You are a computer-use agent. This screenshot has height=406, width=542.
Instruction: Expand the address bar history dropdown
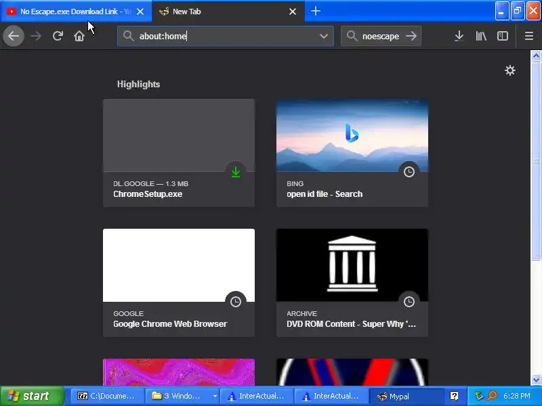click(x=324, y=36)
